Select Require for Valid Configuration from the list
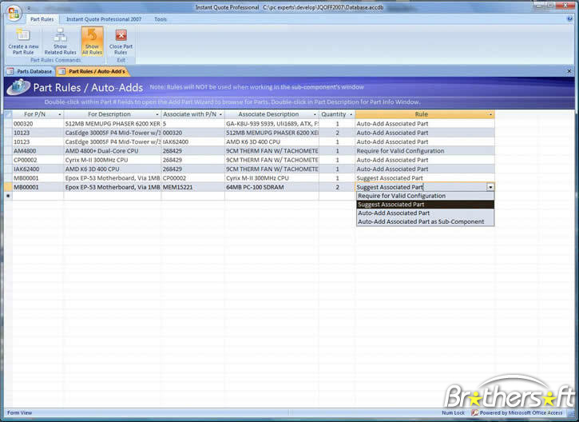This screenshot has height=422, width=579. 402,196
